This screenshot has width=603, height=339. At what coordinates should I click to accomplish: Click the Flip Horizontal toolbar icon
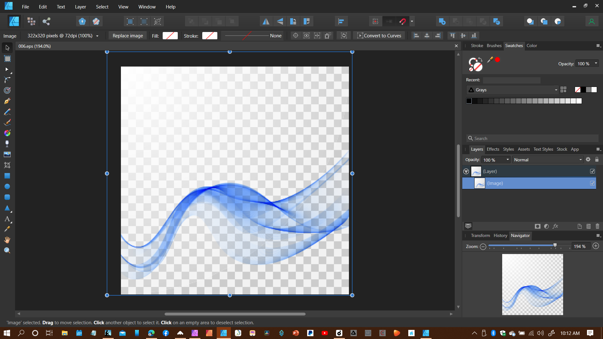pos(266,21)
